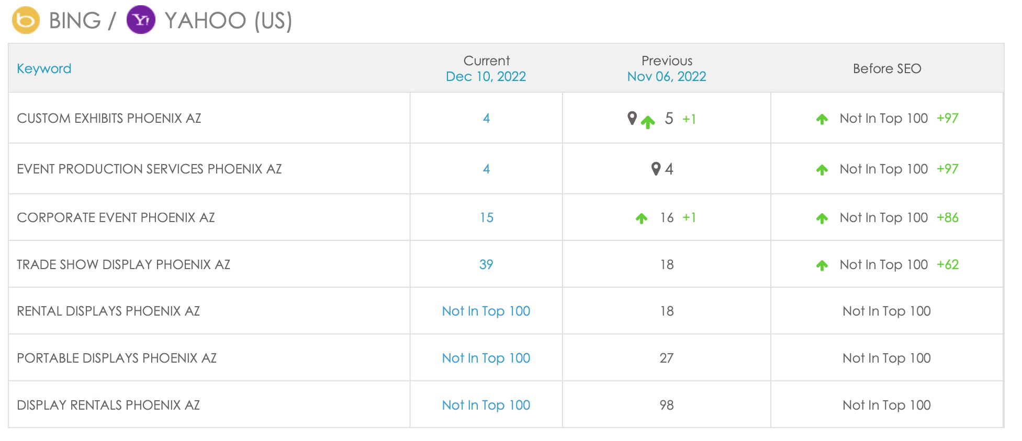Select the Portable Displays Phoenix AZ keyword

point(117,358)
